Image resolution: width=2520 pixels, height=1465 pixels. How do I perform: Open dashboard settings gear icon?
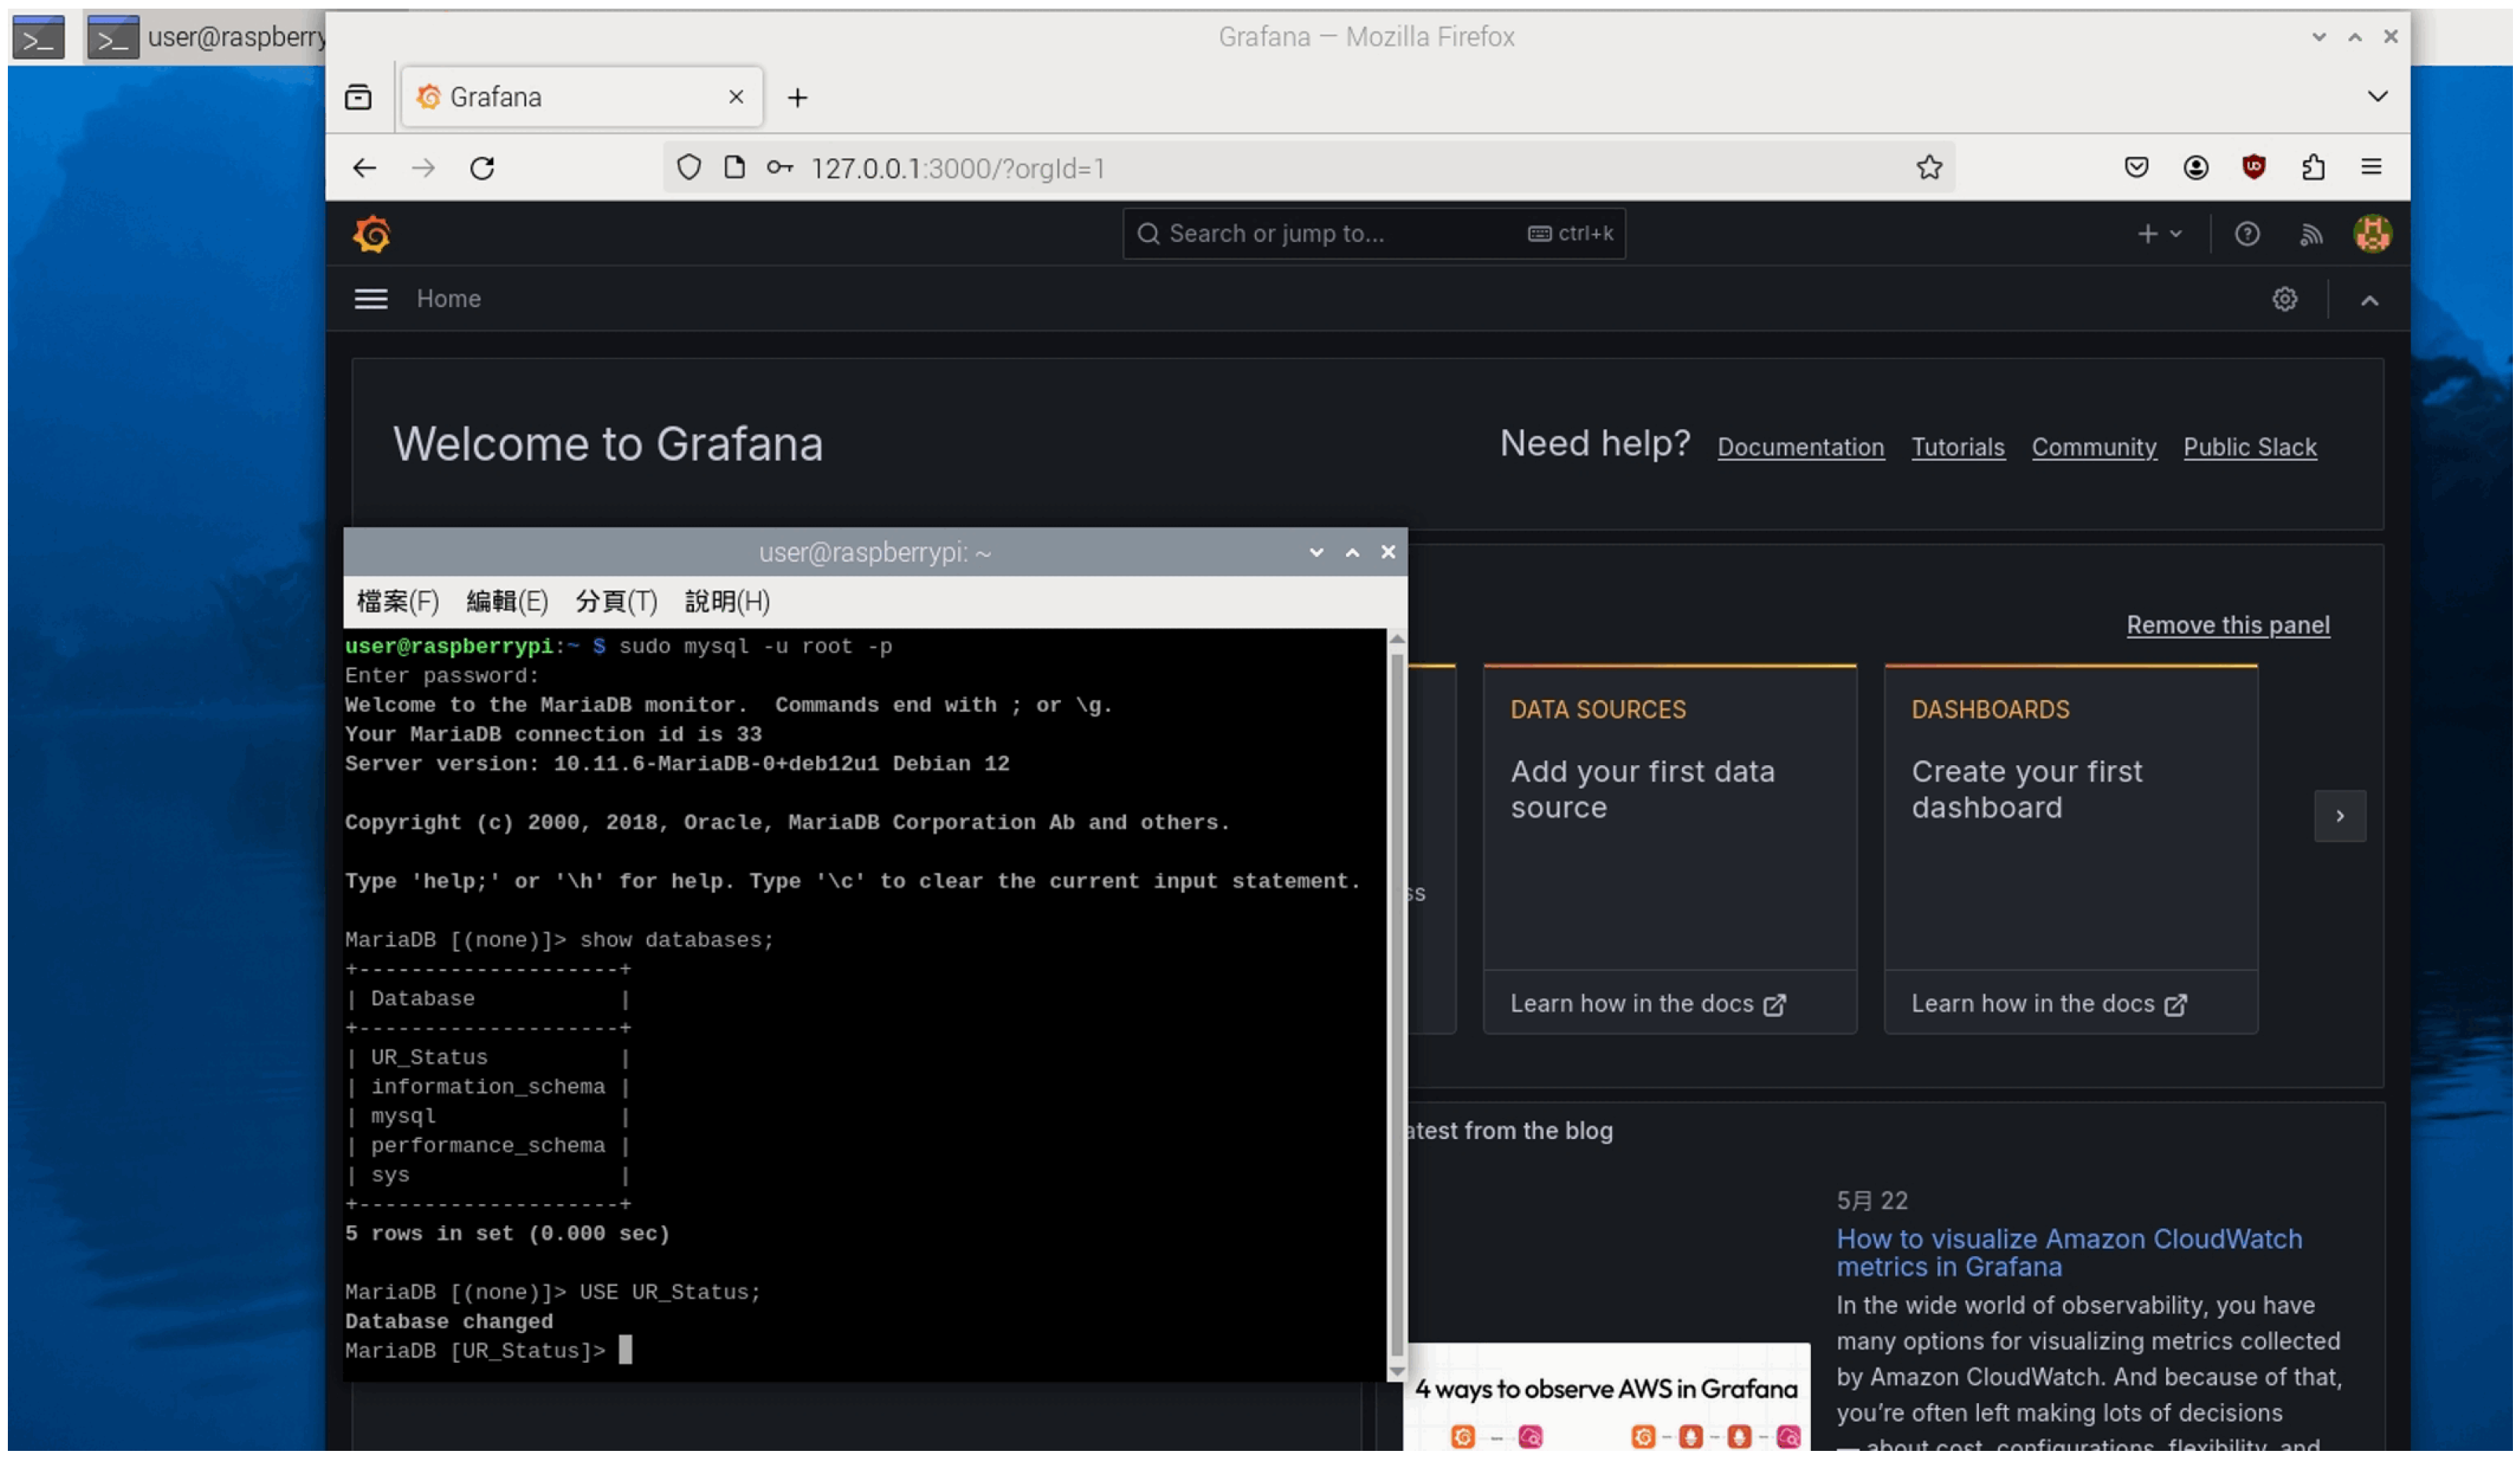click(2285, 299)
